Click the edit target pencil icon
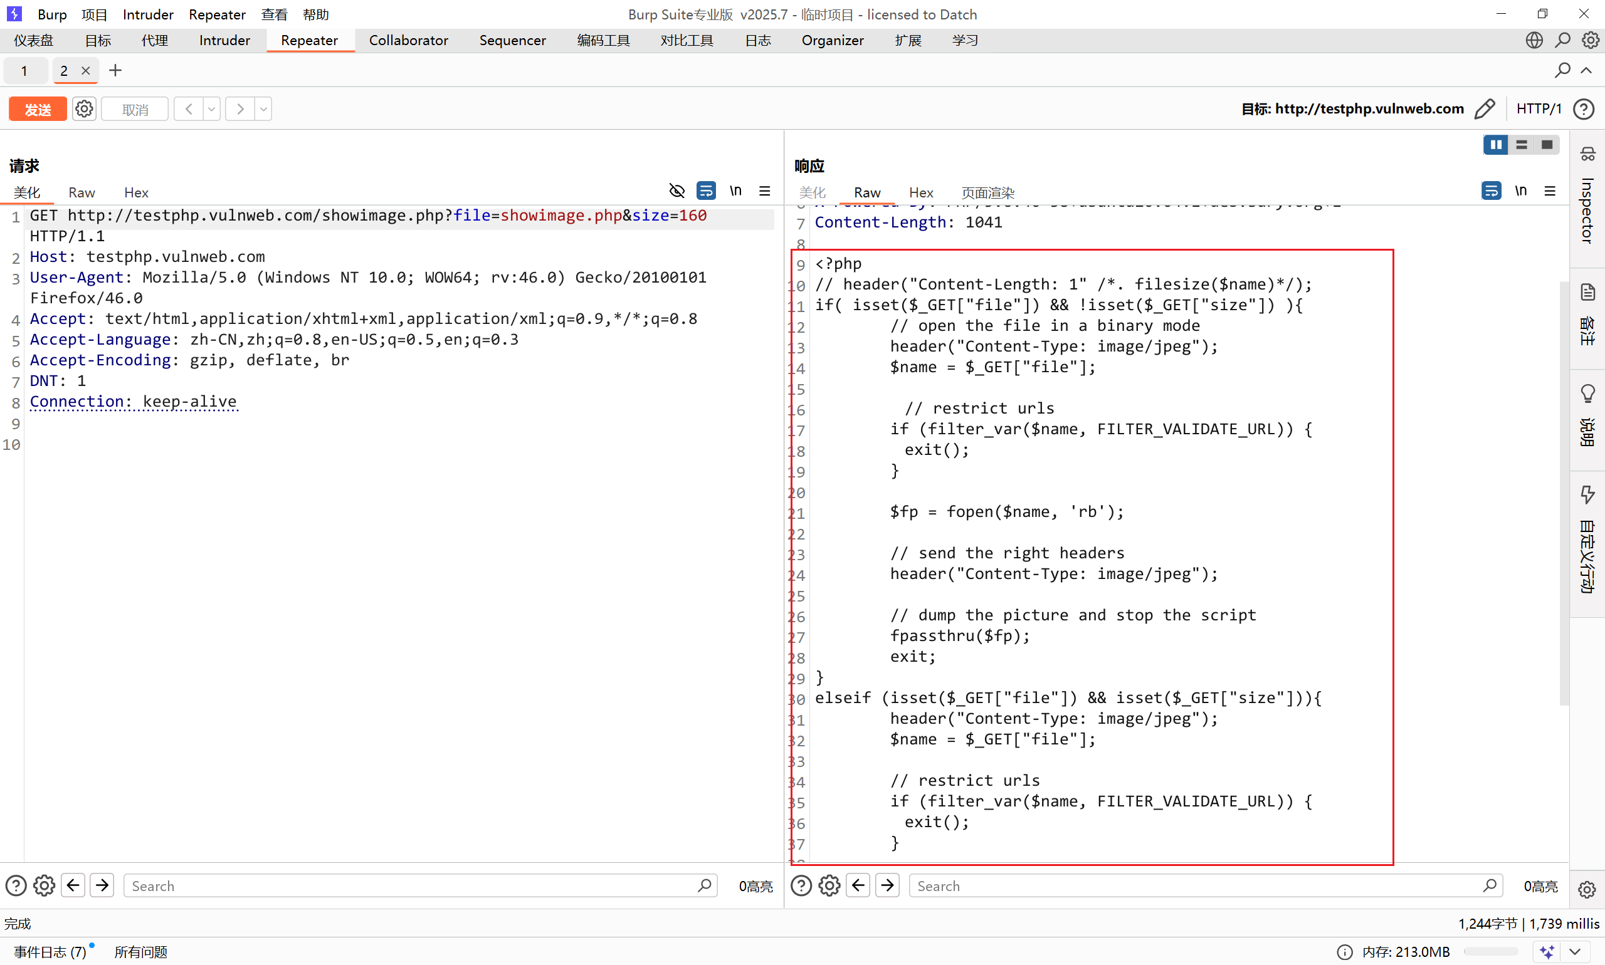The width and height of the screenshot is (1605, 965). click(x=1485, y=109)
